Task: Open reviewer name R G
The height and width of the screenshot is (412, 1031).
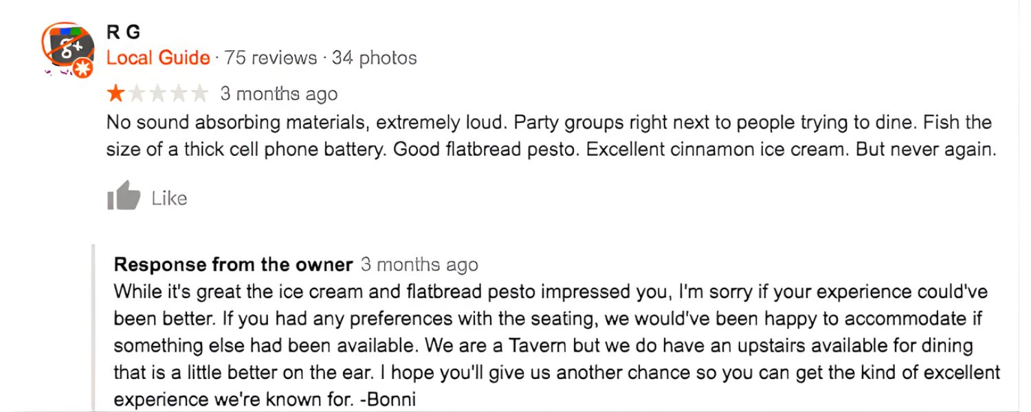Action: [124, 32]
